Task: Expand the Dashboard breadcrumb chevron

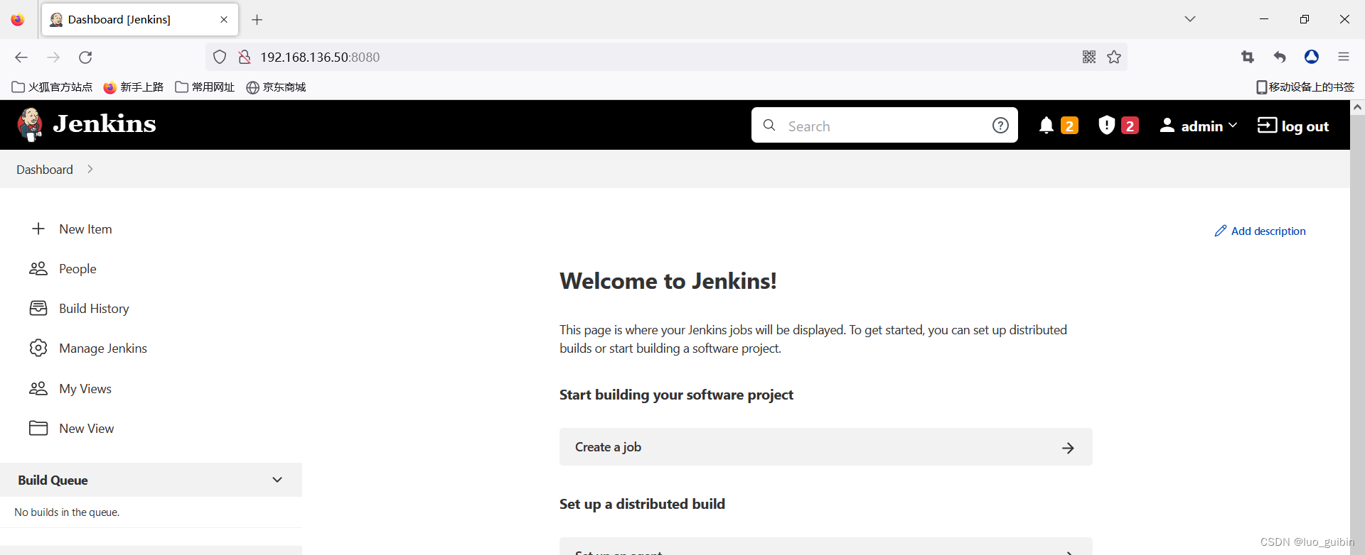Action: click(90, 169)
